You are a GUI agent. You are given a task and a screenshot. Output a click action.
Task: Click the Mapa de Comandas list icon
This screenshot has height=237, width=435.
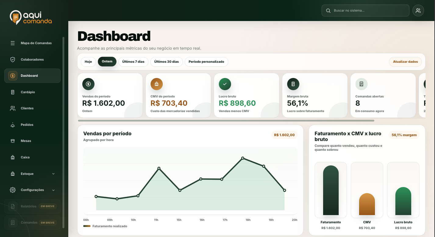[12, 43]
